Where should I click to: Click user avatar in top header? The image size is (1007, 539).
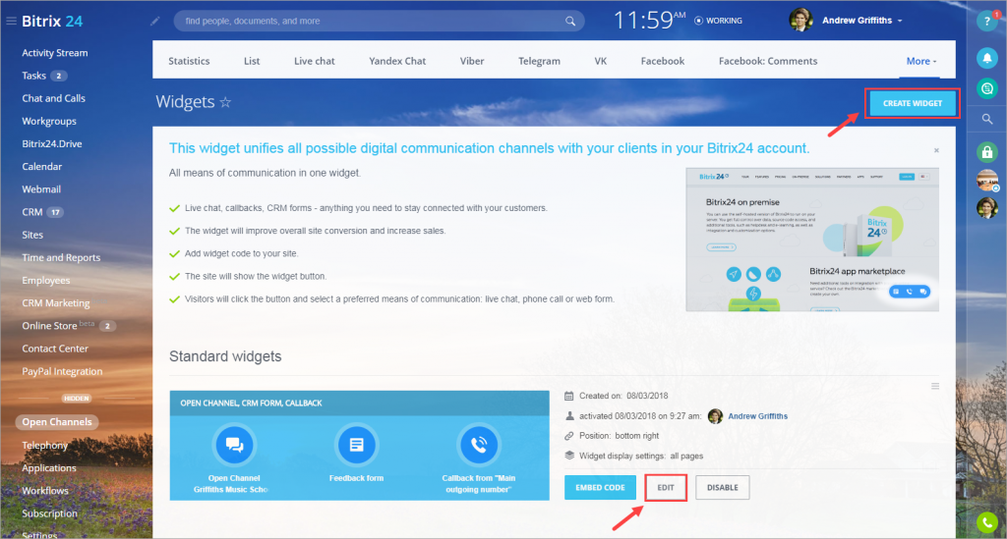pyautogui.click(x=800, y=21)
